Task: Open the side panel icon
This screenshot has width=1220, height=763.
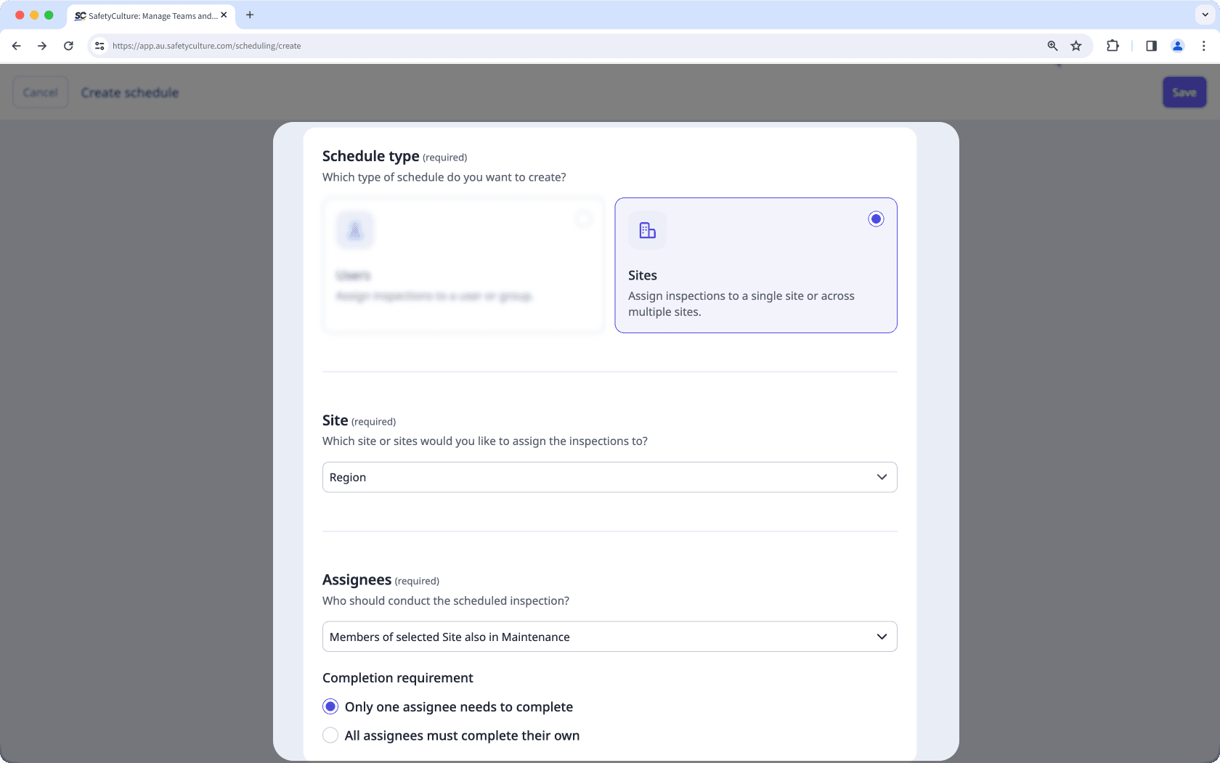Action: click(1150, 45)
